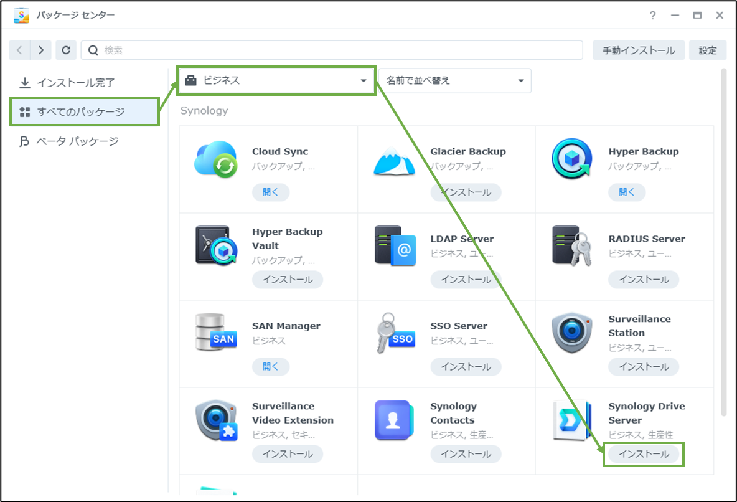Install LDAP Server
The height and width of the screenshot is (502, 737).
click(466, 280)
